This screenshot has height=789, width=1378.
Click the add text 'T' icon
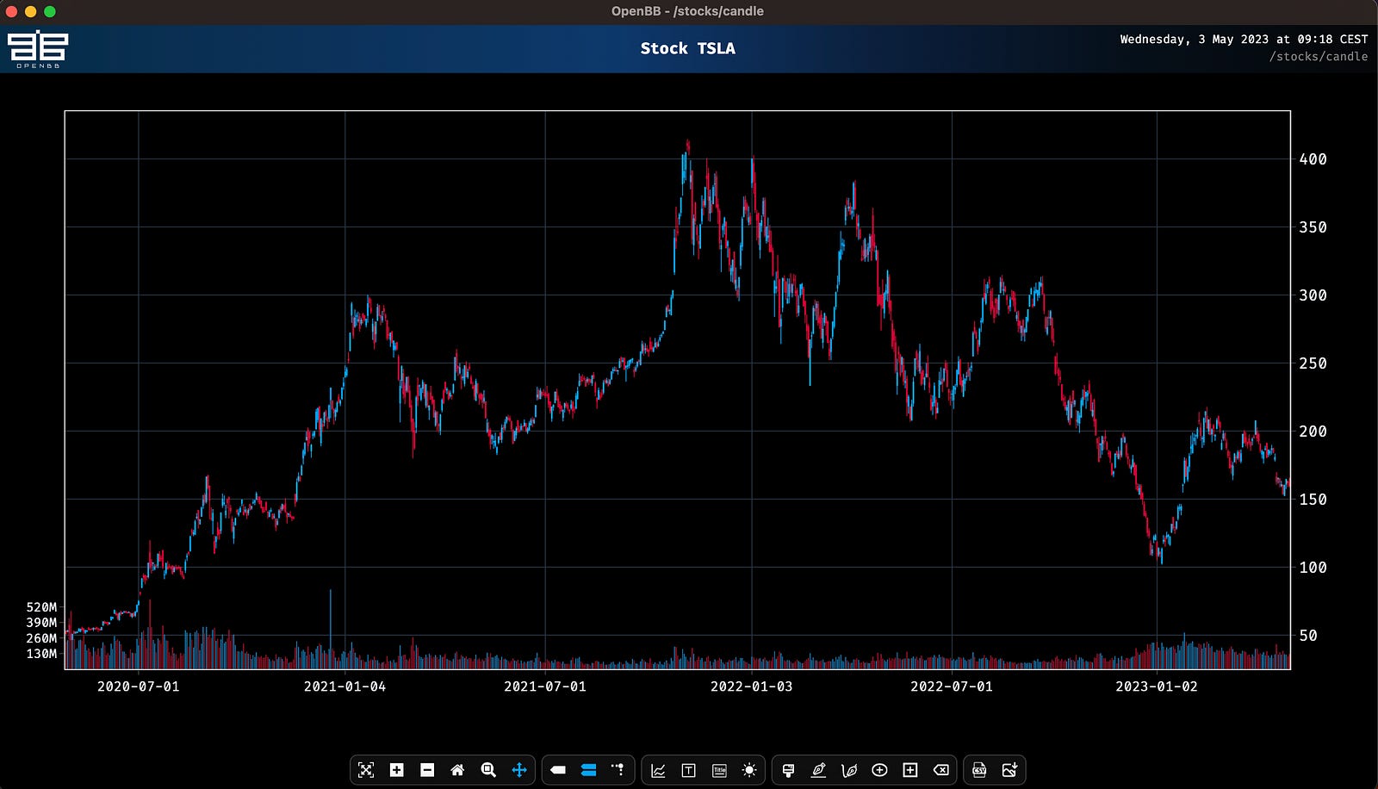(x=688, y=770)
